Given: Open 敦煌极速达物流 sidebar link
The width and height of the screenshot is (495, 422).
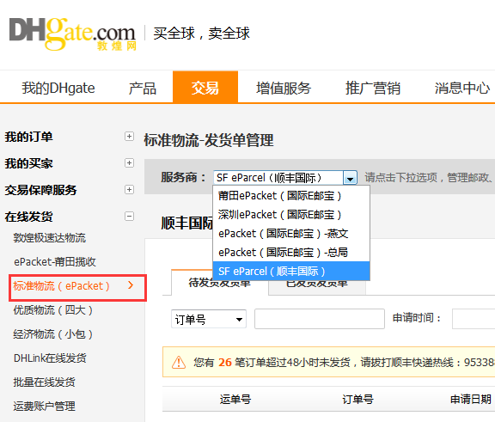Looking at the screenshot, I should (x=49, y=238).
